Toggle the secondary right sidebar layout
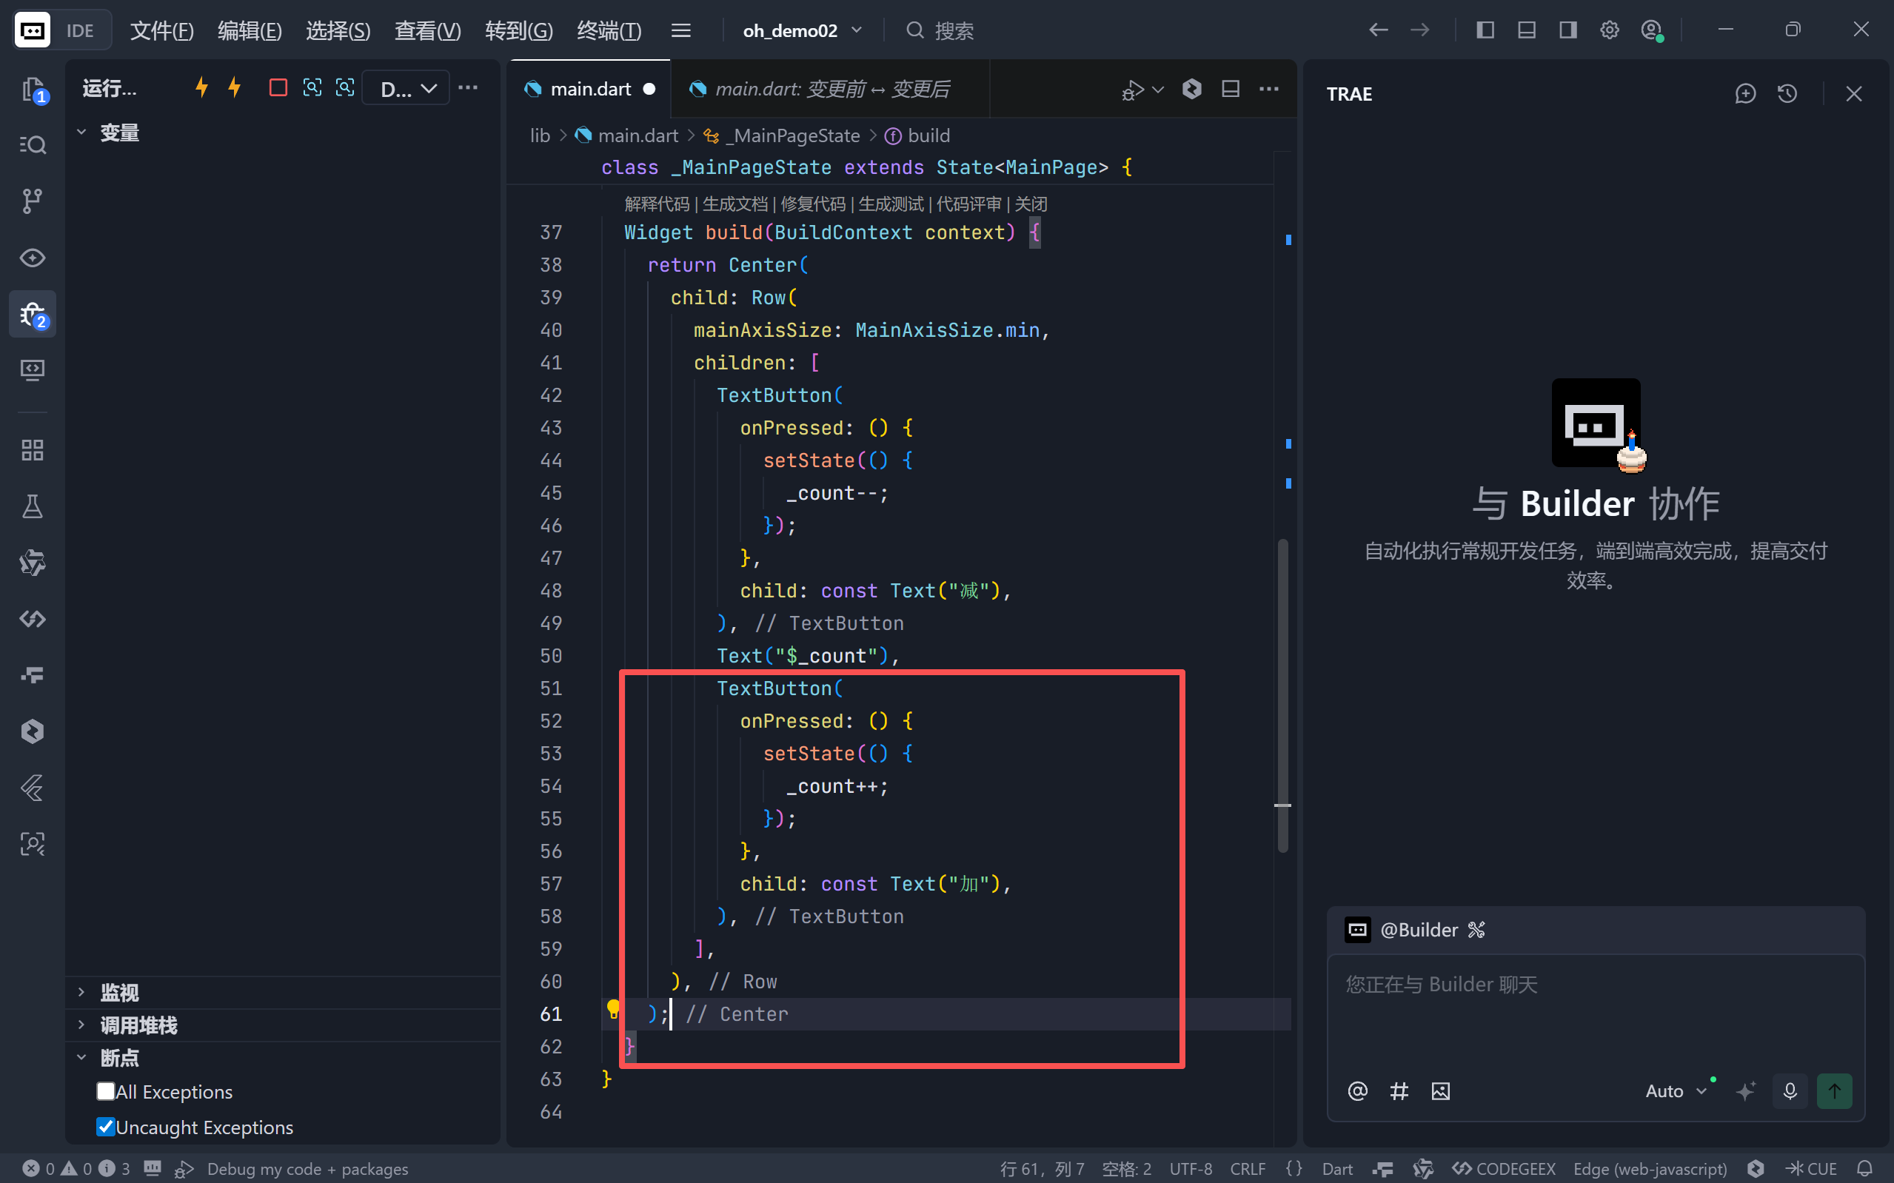The image size is (1894, 1183). [1567, 30]
